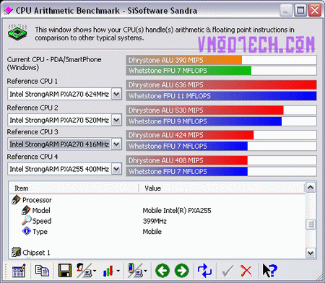Click the grey OK checkmark icon
The height and width of the screenshot is (283, 325).
(x=227, y=271)
